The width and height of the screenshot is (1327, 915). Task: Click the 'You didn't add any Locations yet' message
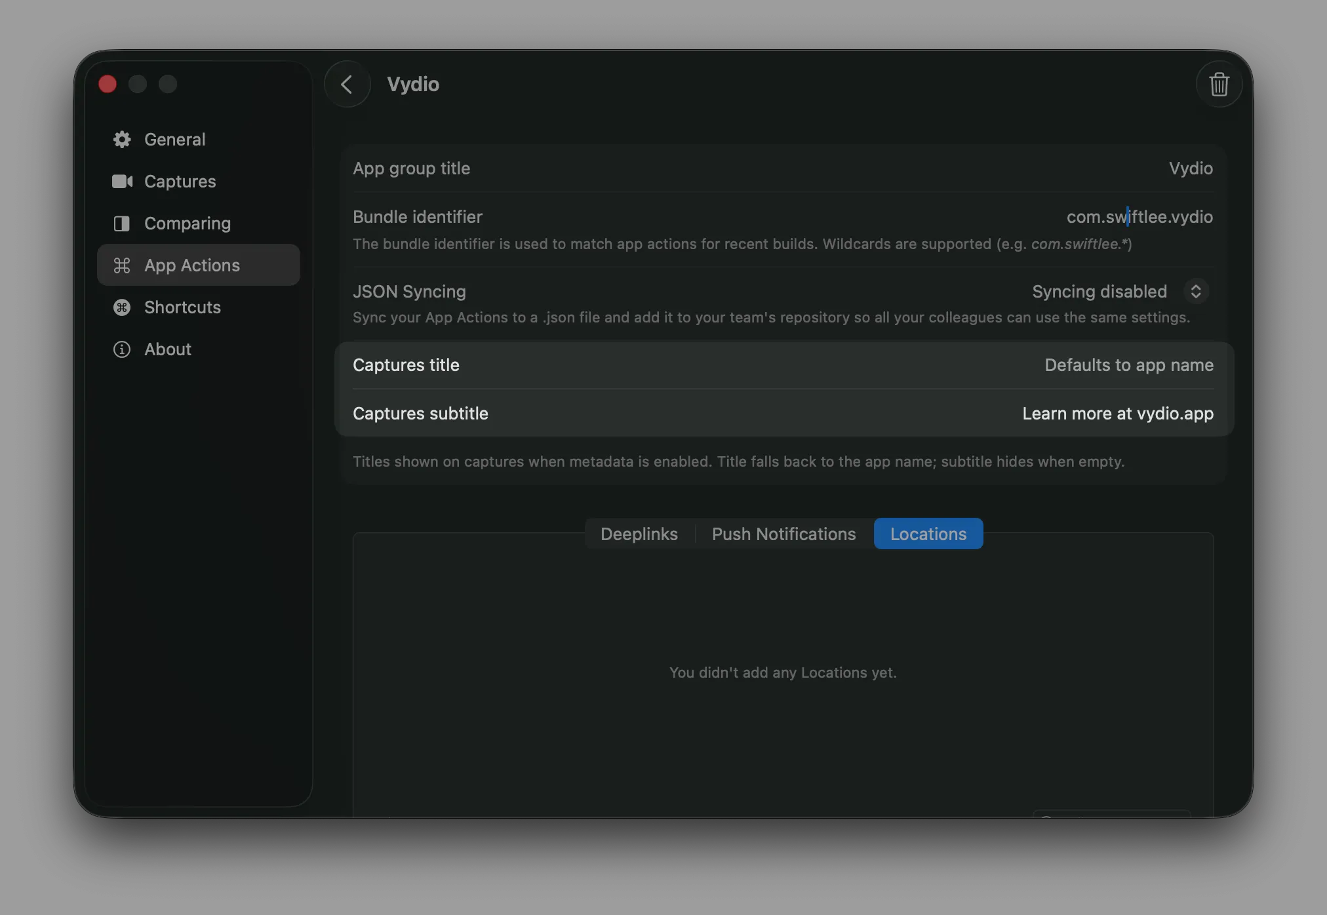click(x=783, y=672)
